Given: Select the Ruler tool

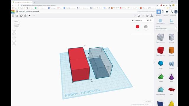Looking at the screenshot, I should tap(172, 21).
